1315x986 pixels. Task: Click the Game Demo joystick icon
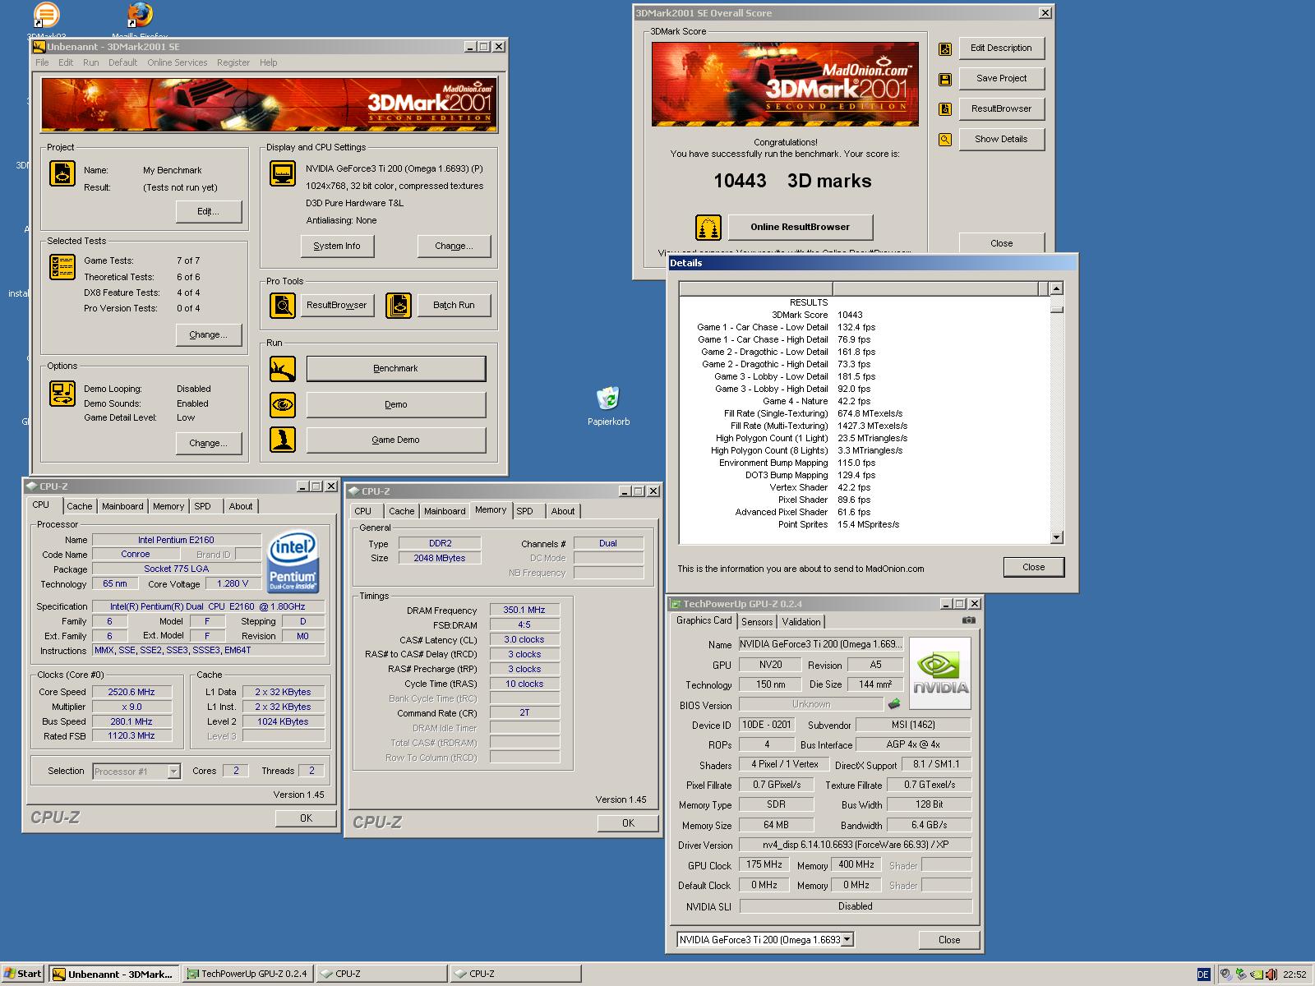point(283,440)
